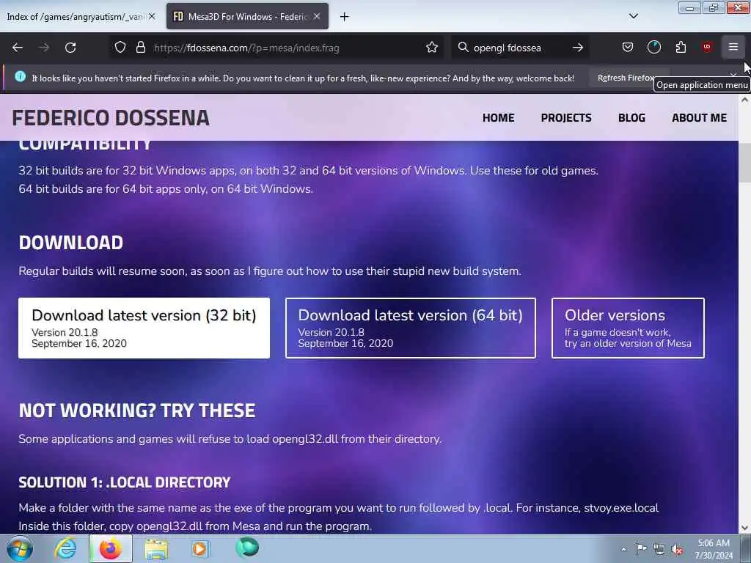Open a new tab with the plus button
751x563 pixels.
[344, 17]
